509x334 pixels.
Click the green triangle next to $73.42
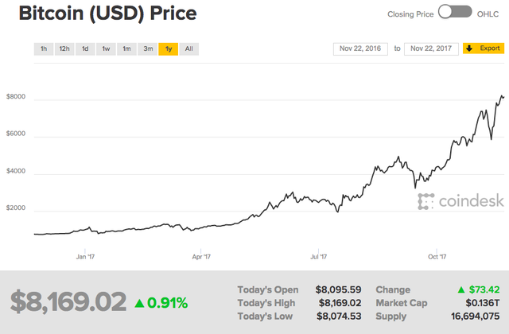coord(461,289)
